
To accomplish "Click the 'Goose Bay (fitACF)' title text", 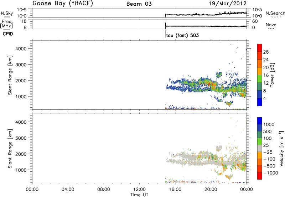I will [x=63, y=4].
